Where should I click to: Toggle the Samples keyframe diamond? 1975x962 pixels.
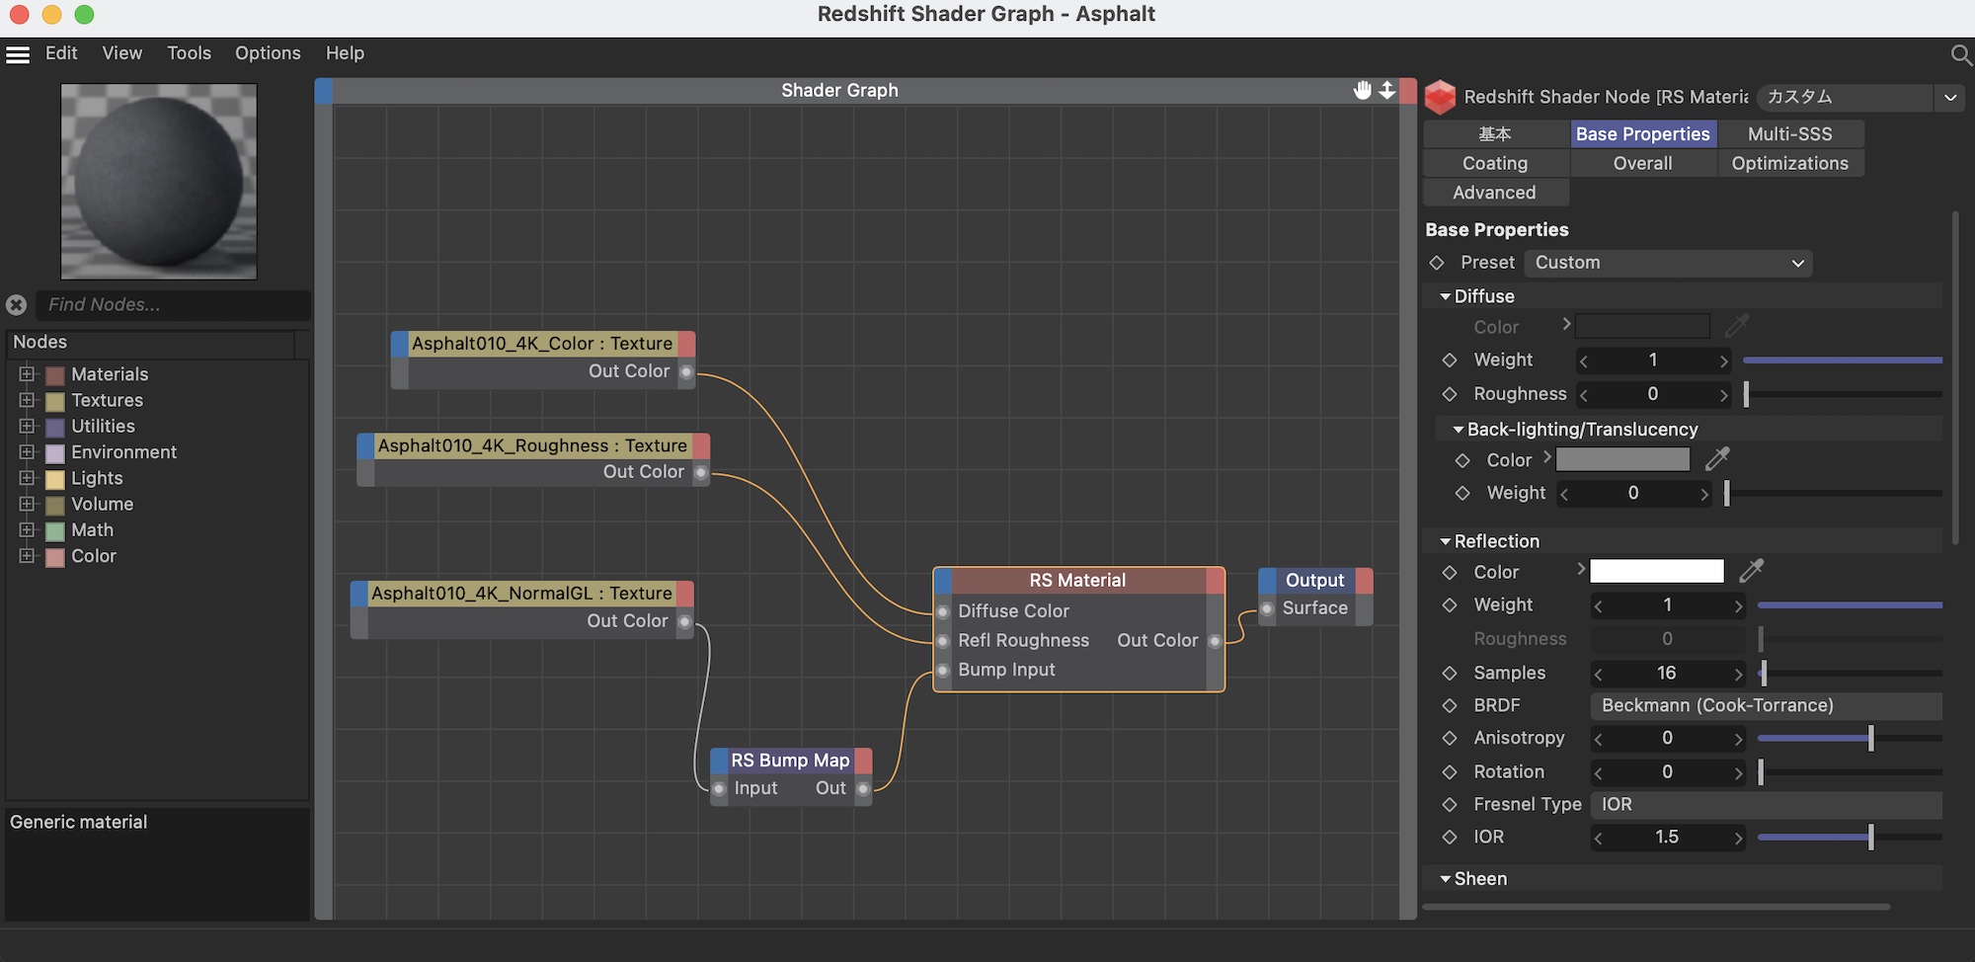[x=1450, y=674]
